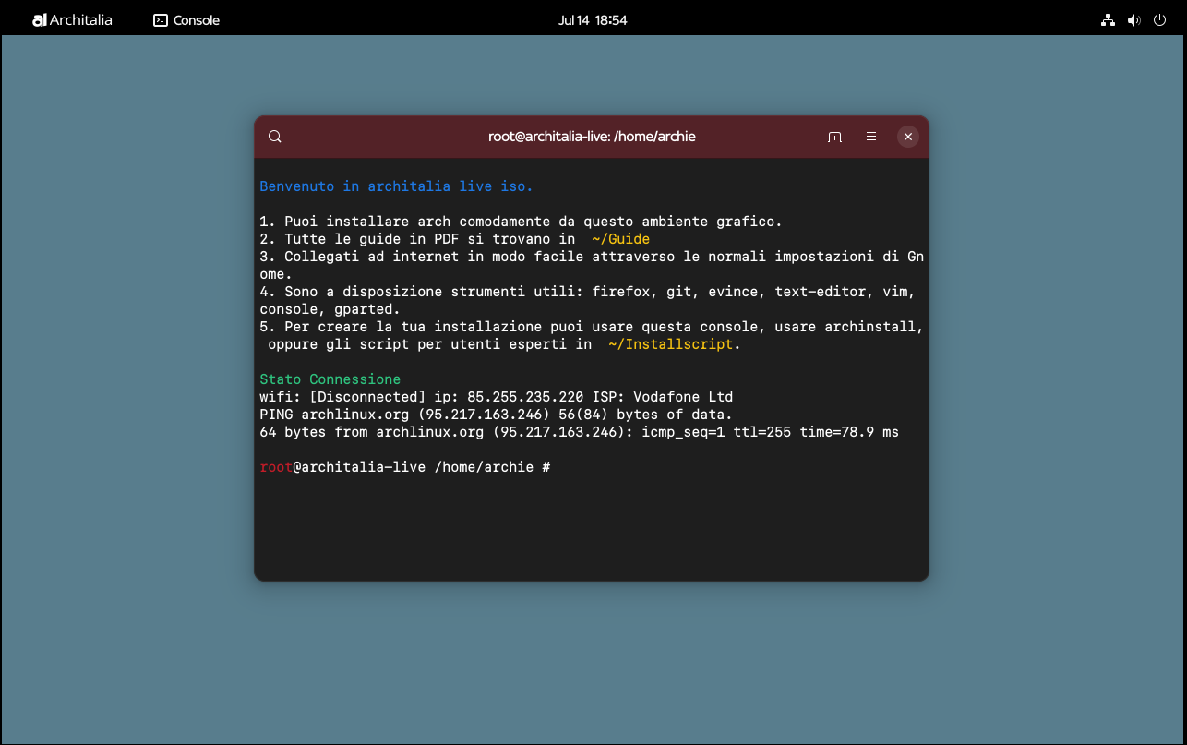The height and width of the screenshot is (745, 1187).
Task: Open search in the Console window
Action: click(275, 137)
